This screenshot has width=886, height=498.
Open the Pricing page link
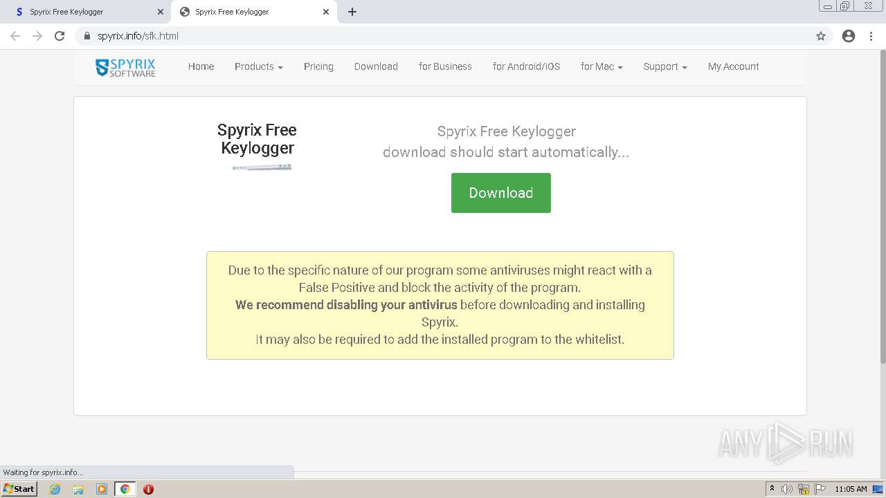[318, 66]
